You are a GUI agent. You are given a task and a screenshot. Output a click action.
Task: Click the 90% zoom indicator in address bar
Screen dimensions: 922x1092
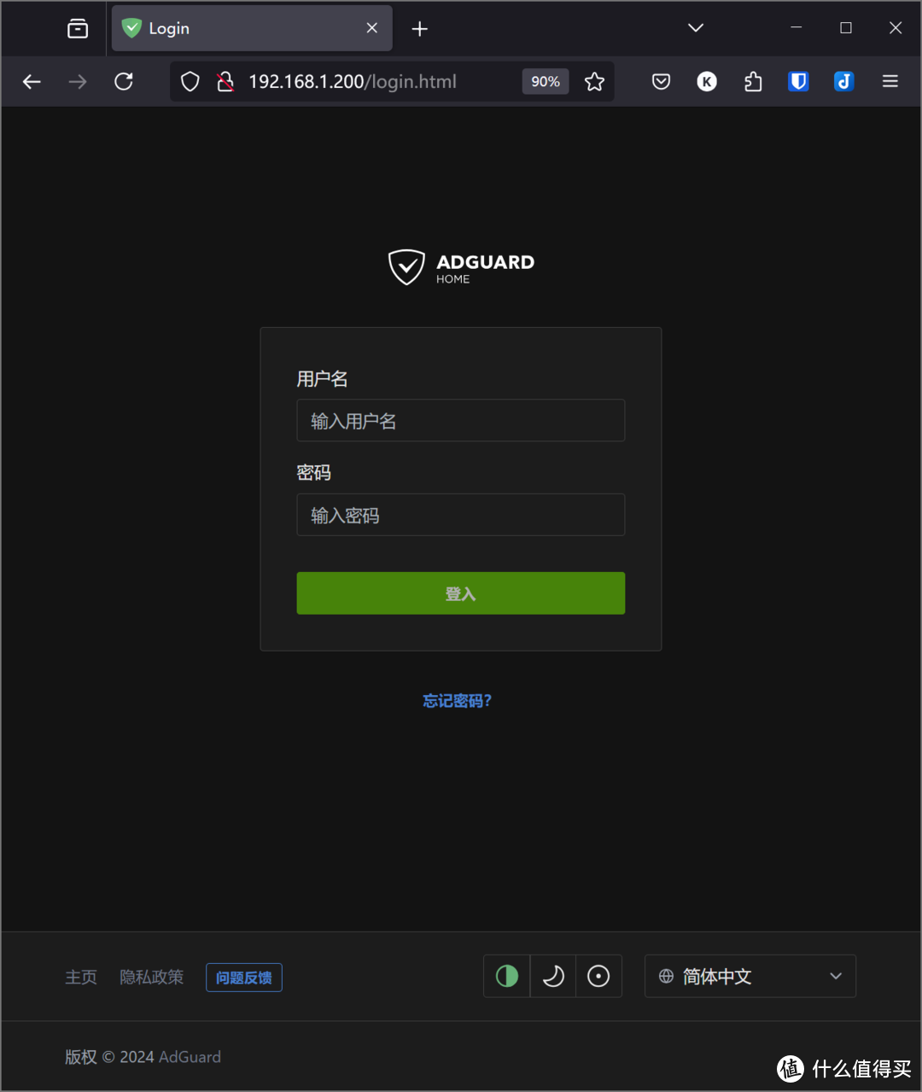pos(545,81)
